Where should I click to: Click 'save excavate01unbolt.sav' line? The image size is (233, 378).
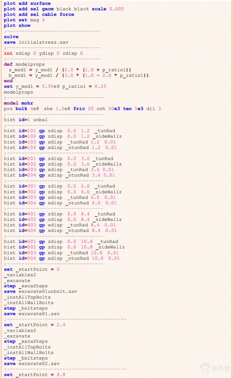coord(40,291)
